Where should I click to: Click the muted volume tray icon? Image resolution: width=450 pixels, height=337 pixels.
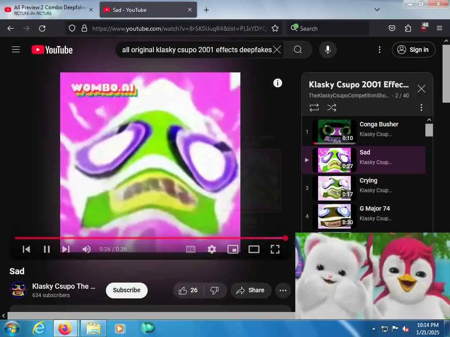(406, 329)
